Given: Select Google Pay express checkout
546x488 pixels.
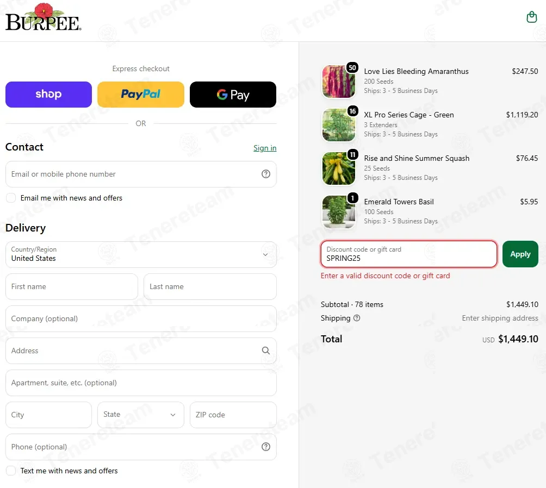Looking at the screenshot, I should tap(233, 95).
